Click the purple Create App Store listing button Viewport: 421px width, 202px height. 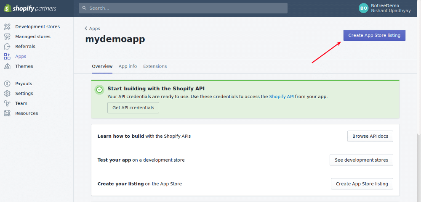coord(374,35)
